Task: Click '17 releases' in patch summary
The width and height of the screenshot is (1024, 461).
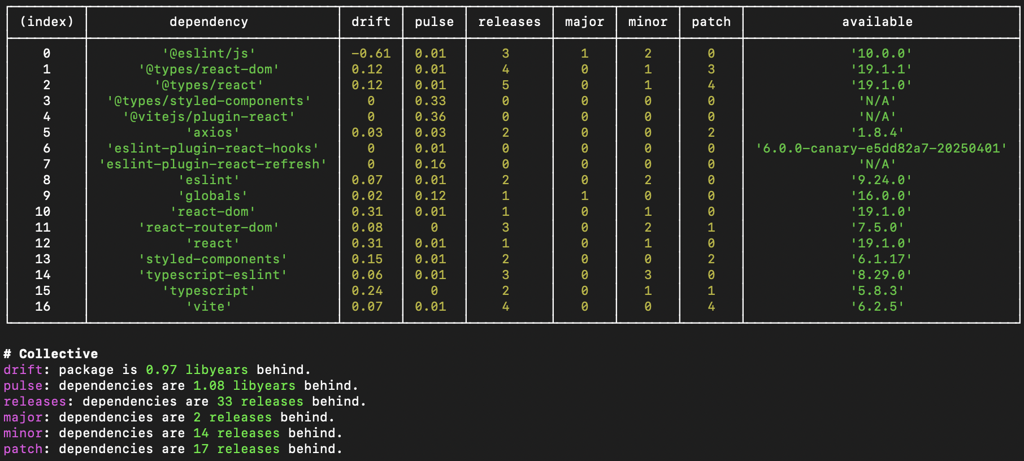Action: pyautogui.click(x=236, y=449)
